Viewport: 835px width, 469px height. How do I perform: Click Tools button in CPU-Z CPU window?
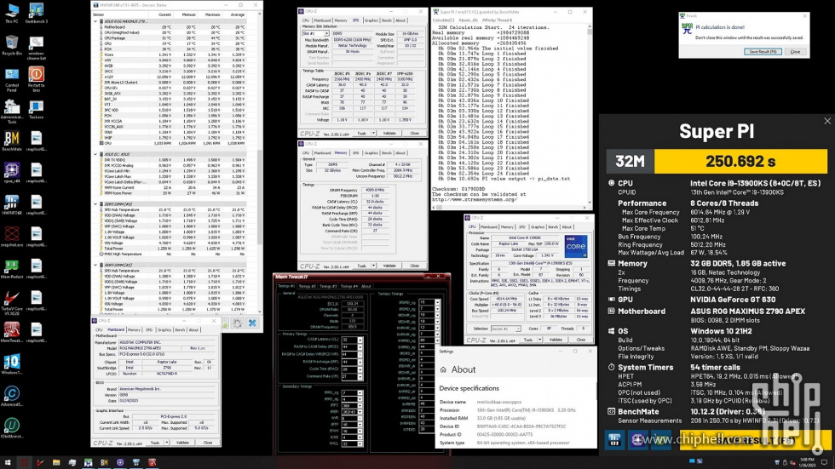[x=527, y=340]
